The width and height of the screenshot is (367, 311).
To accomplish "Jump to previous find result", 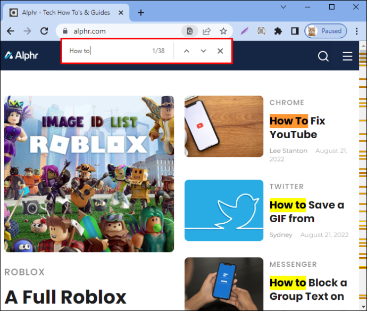I will point(187,51).
